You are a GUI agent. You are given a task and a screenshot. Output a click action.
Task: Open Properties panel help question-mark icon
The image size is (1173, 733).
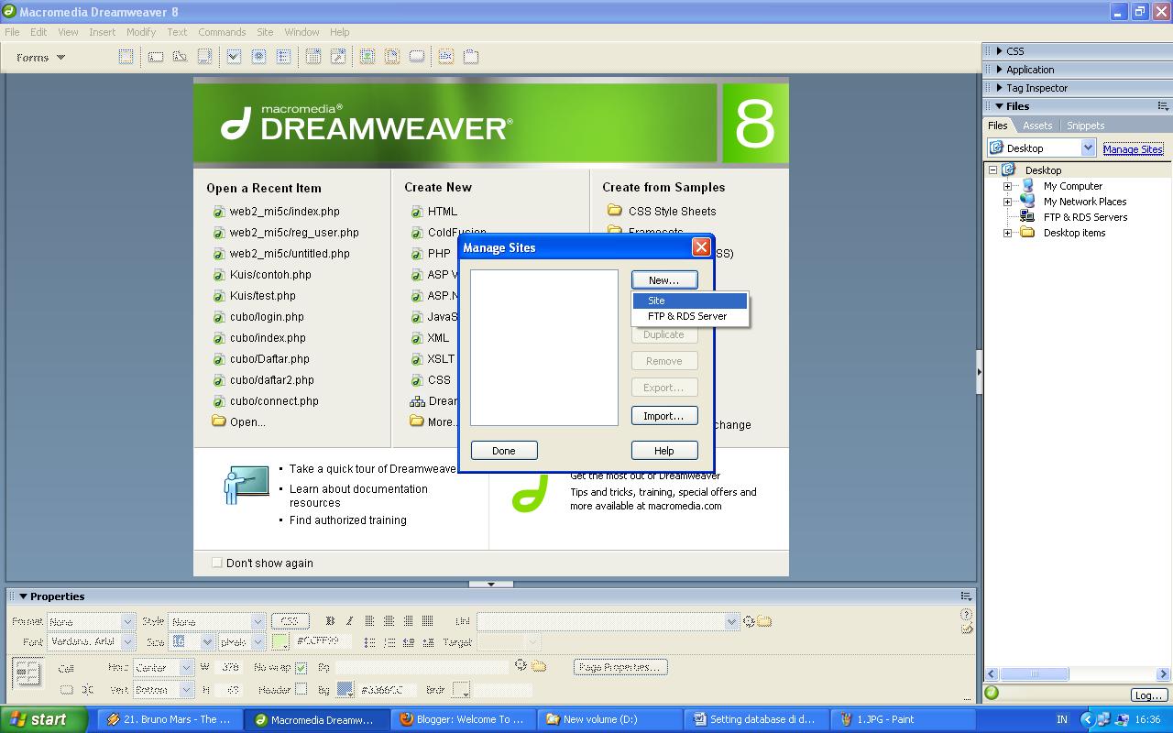click(966, 615)
